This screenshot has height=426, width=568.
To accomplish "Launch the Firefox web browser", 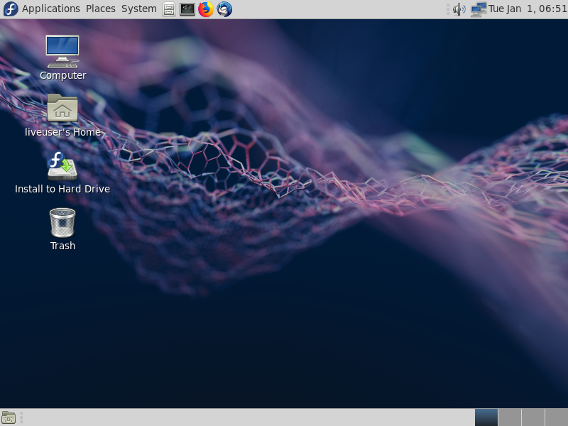I will 206,9.
